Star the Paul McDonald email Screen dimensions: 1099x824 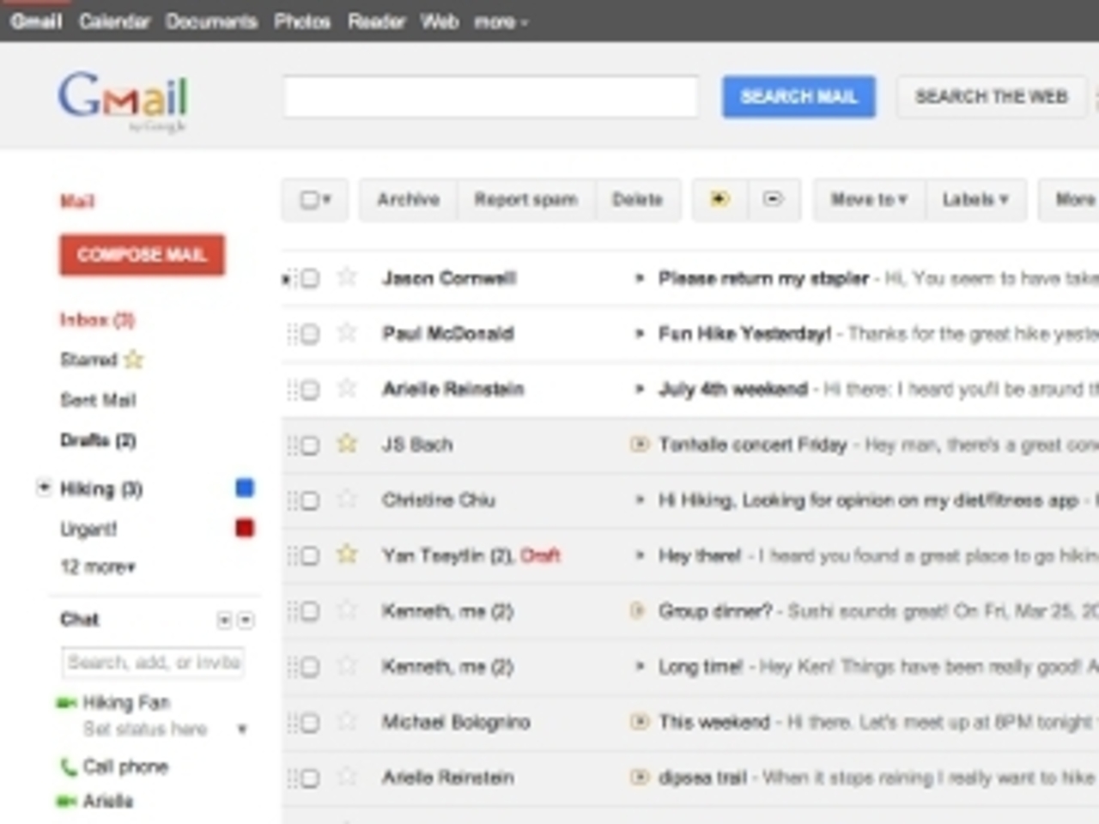pyautogui.click(x=347, y=332)
